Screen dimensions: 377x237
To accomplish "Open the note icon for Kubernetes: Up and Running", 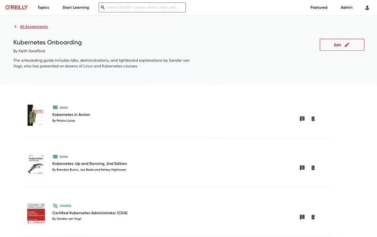I will click(x=302, y=168).
